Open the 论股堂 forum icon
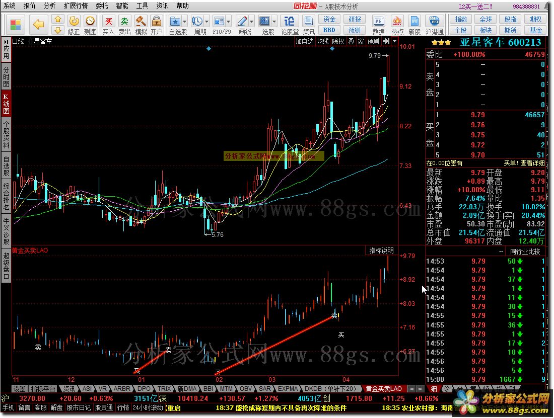Image resolution: width=554 pixels, height=418 pixels. [x=290, y=21]
